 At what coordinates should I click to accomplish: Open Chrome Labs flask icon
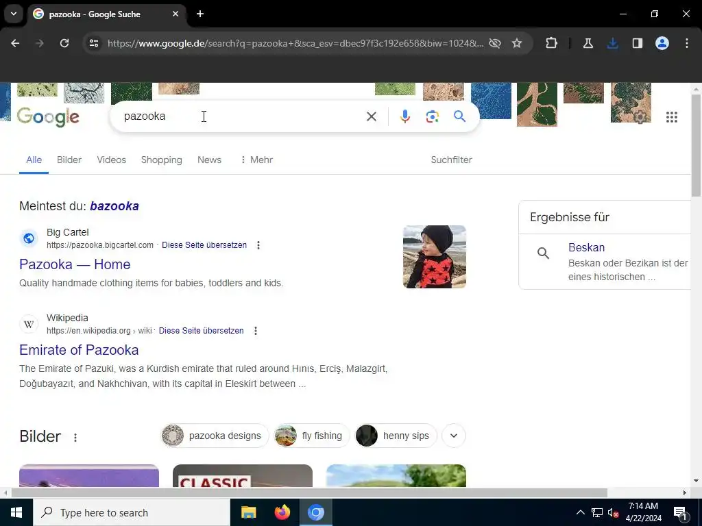(x=588, y=43)
